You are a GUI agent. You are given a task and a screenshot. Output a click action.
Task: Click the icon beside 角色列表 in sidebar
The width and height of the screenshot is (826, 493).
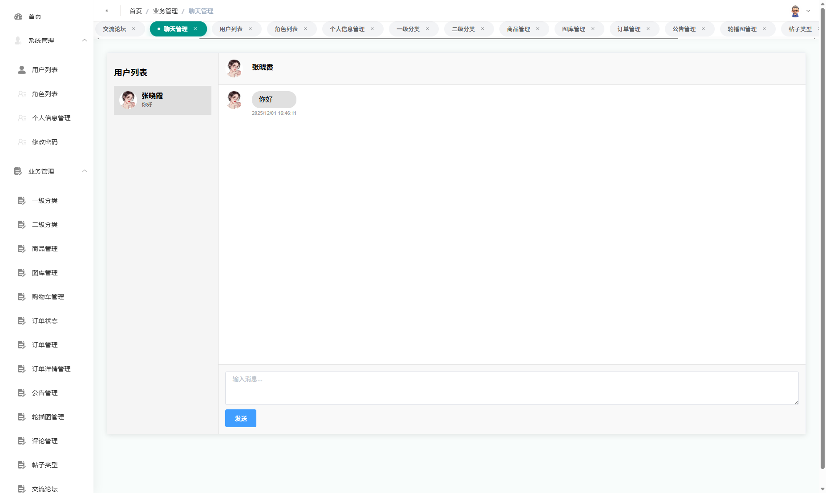point(22,94)
